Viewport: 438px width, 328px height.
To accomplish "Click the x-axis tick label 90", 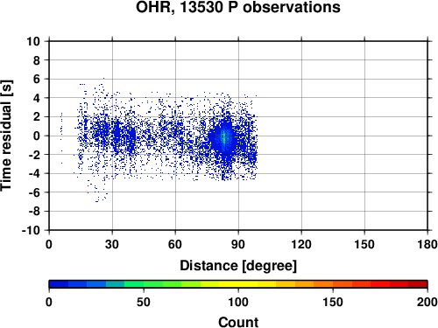I will pyautogui.click(x=238, y=244).
